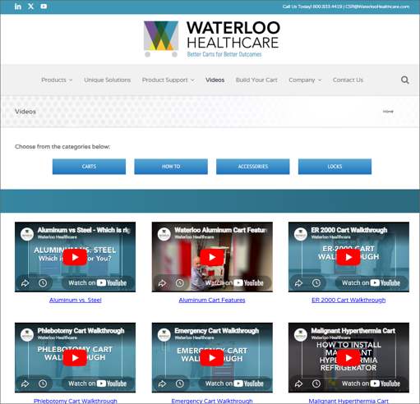
Task: Open the Phlebotomy Cart Walkthrough link below video
Action: coord(76,401)
